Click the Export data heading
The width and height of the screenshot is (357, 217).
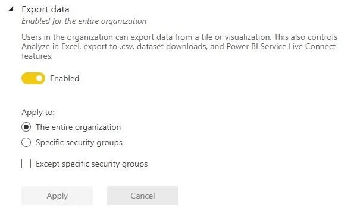coord(45,9)
